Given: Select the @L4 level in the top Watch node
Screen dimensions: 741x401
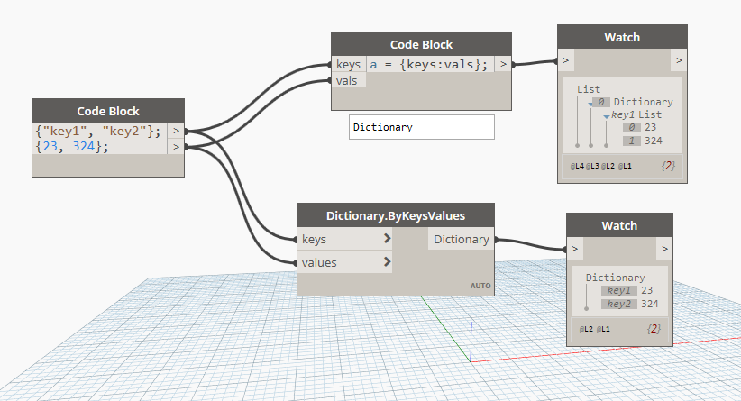Looking at the screenshot, I should pos(577,166).
